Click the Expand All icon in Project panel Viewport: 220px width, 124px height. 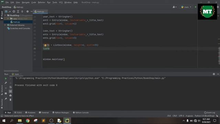pyautogui.click(x=18, y=11)
